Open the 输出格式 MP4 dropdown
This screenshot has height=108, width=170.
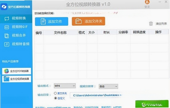[x=65, y=86]
